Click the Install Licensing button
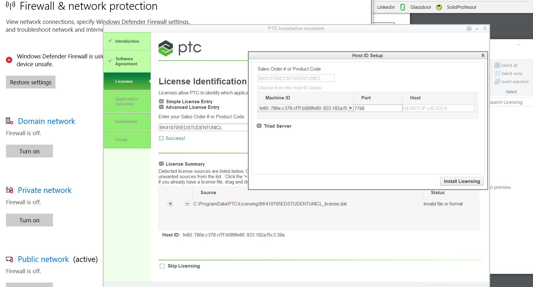The image size is (533, 287). tap(462, 181)
